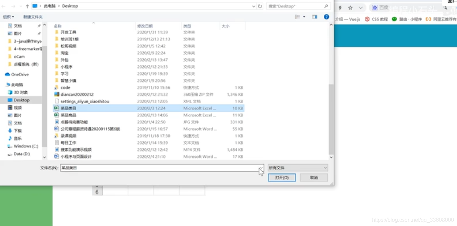Open the 介绍 — Vue.js browser bookmark
The image size is (457, 226).
pos(348,19)
